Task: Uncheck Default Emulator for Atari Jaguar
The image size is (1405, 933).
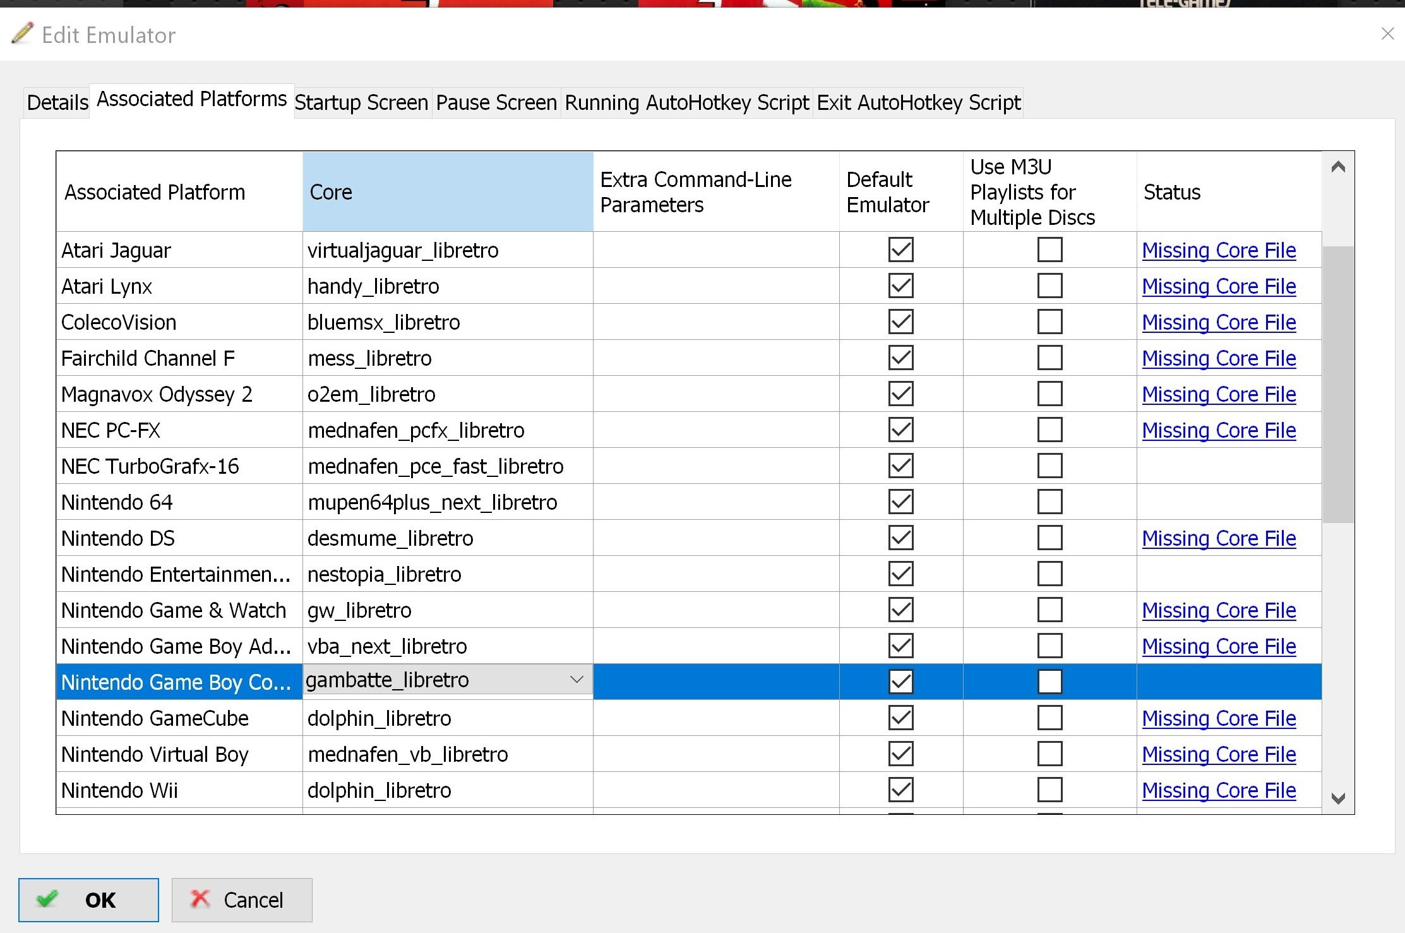Action: point(900,250)
